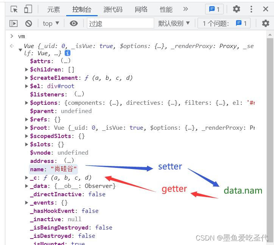Close the DevTools panel
Screen dimensions: 274x245
[265, 9]
